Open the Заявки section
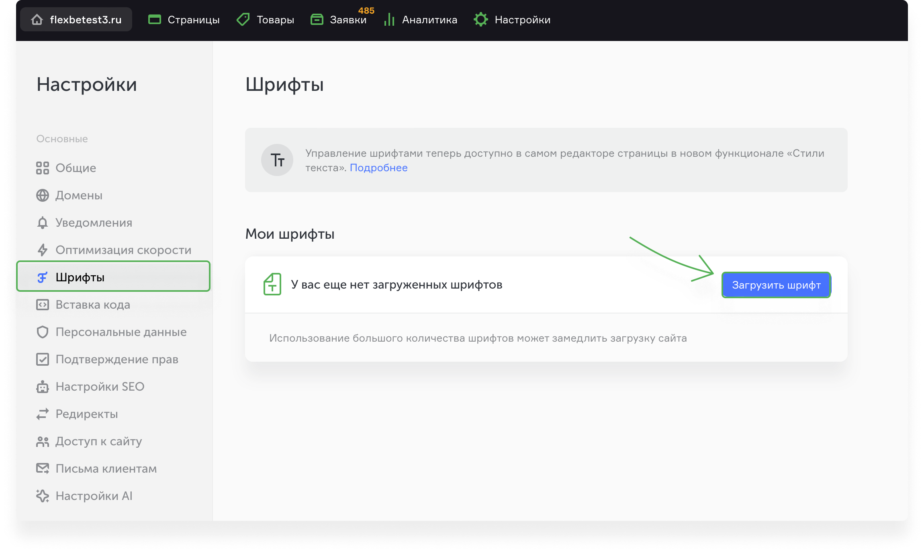 [x=339, y=20]
